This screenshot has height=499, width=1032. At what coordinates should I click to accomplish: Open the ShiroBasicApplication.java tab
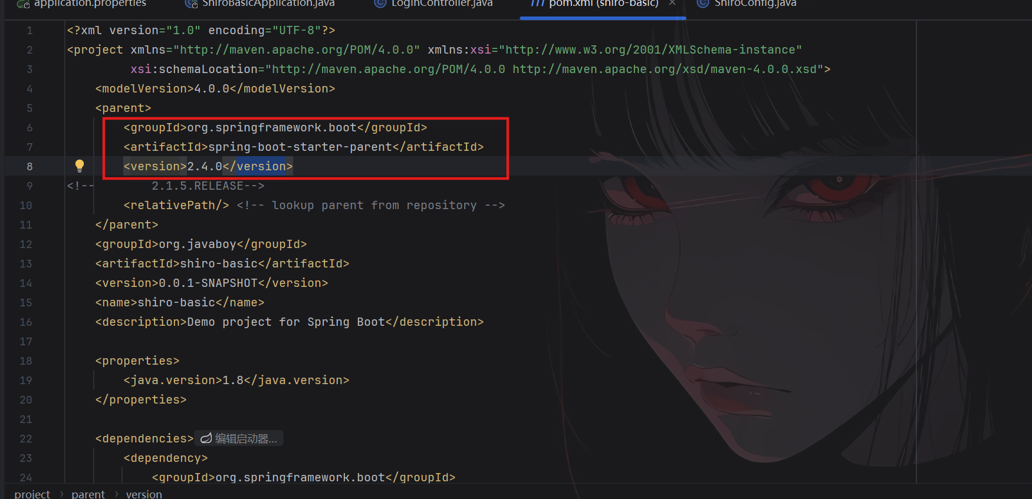[268, 4]
